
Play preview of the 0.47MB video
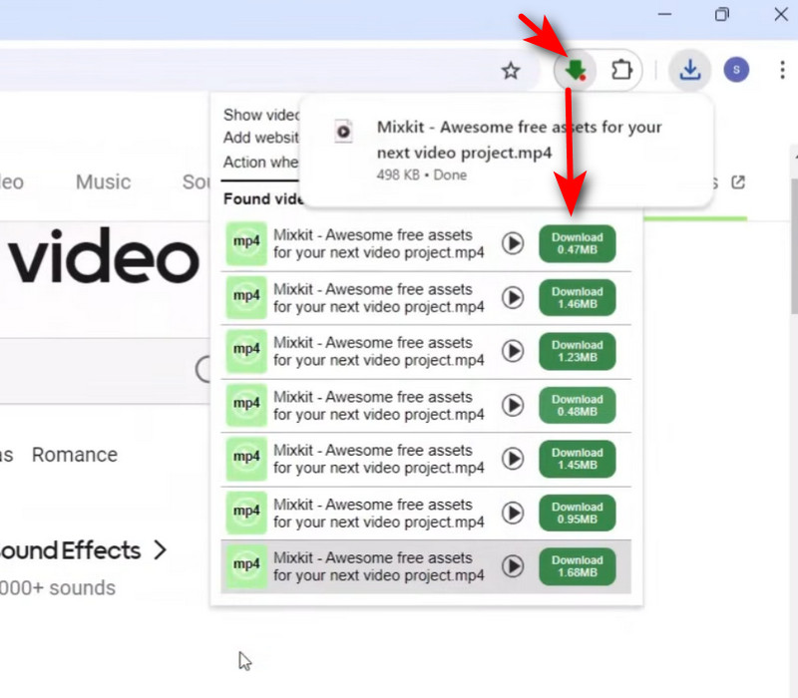[x=513, y=243]
